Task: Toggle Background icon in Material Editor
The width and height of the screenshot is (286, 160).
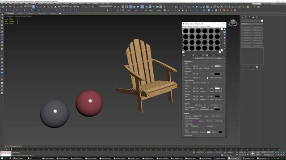Action: point(224,35)
